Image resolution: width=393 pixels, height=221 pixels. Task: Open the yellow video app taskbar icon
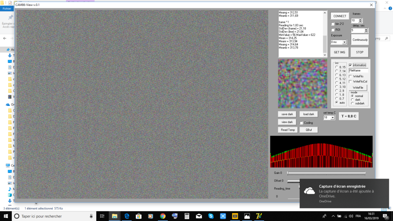(235, 216)
